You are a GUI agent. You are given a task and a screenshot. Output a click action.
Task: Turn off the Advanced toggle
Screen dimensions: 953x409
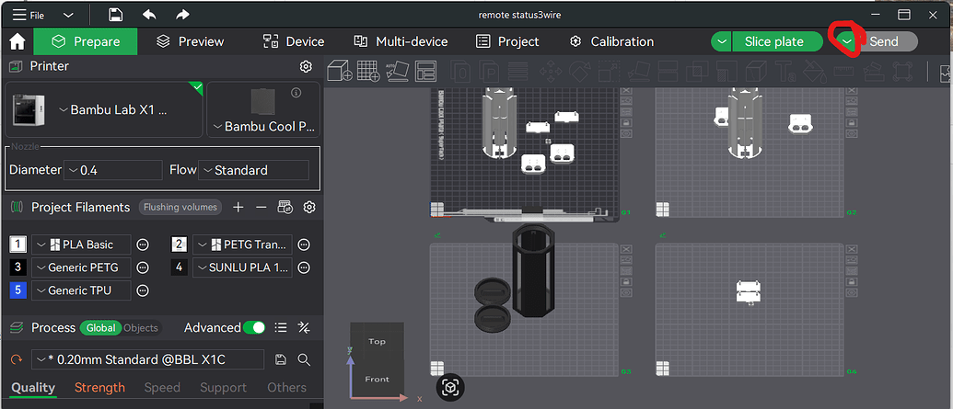click(254, 328)
